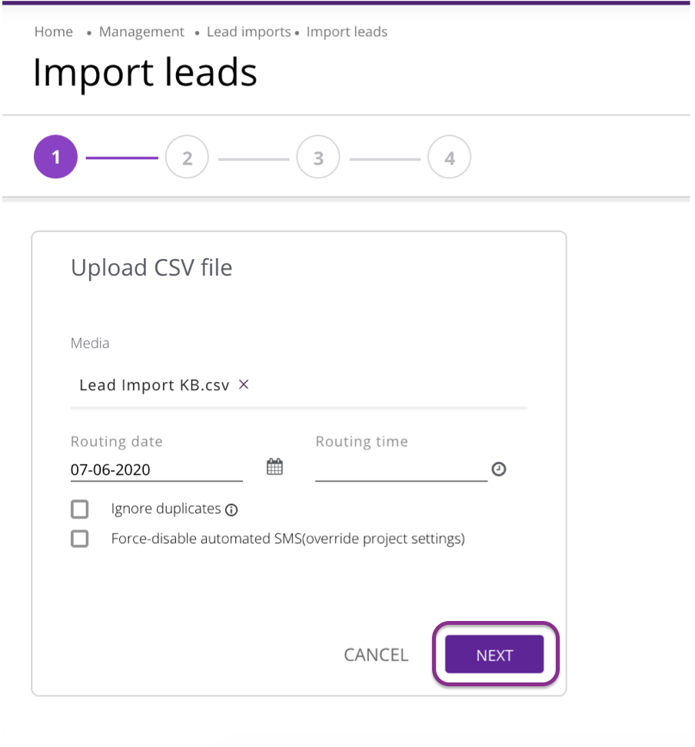695x747 pixels.
Task: Cancel the CSV upload
Action: pos(376,655)
